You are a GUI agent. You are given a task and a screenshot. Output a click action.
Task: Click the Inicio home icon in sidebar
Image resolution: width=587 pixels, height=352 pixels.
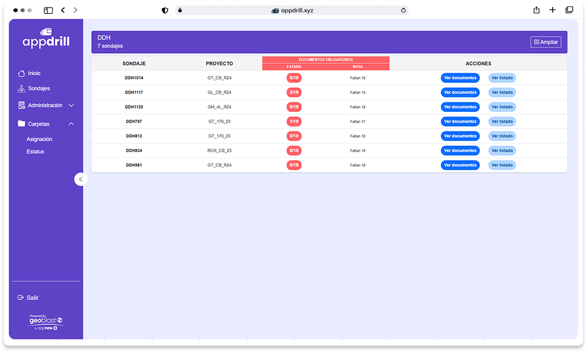22,73
